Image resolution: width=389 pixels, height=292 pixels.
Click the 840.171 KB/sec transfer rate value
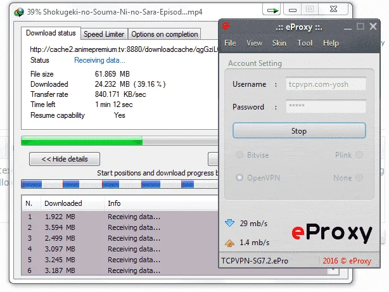(x=120, y=94)
